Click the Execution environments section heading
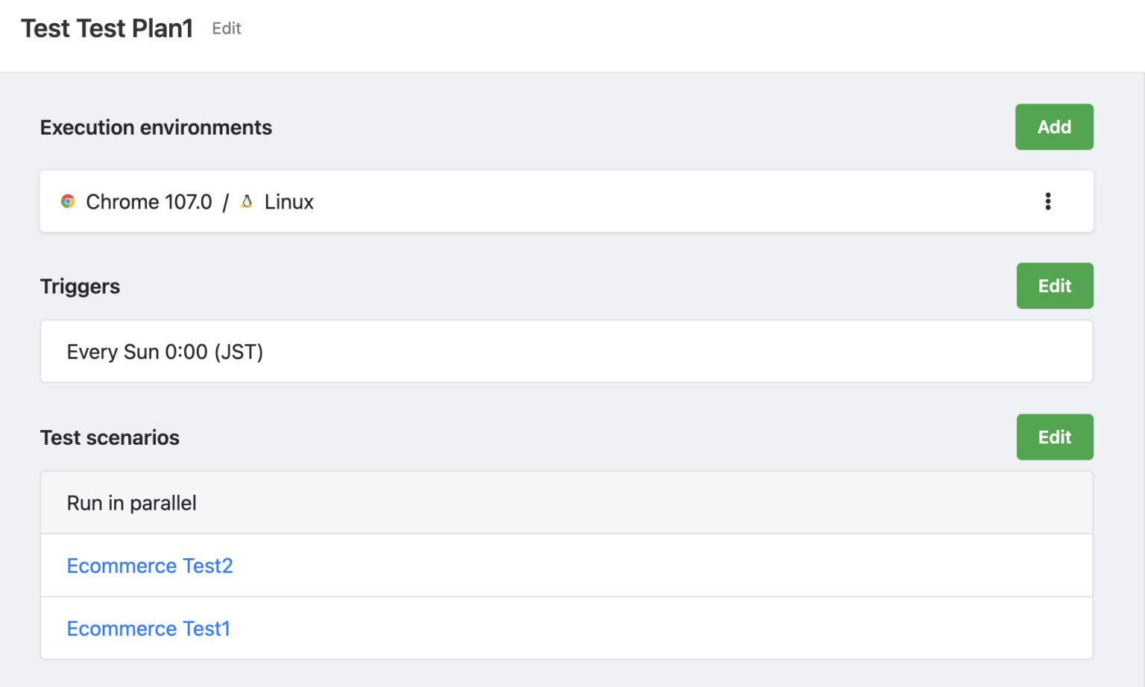This screenshot has height=687, width=1145. point(156,127)
